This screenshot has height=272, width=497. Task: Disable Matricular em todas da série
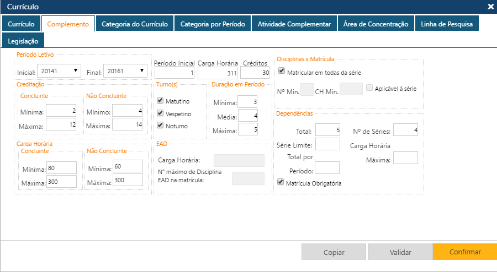coord(282,72)
